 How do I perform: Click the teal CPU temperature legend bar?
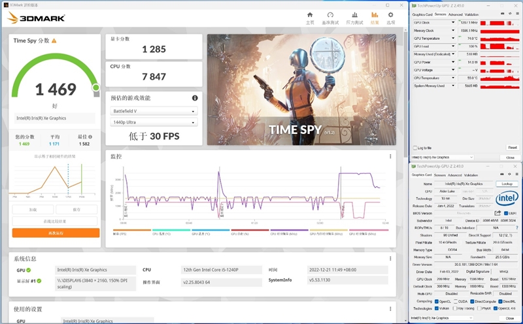pyautogui.click(x=171, y=230)
